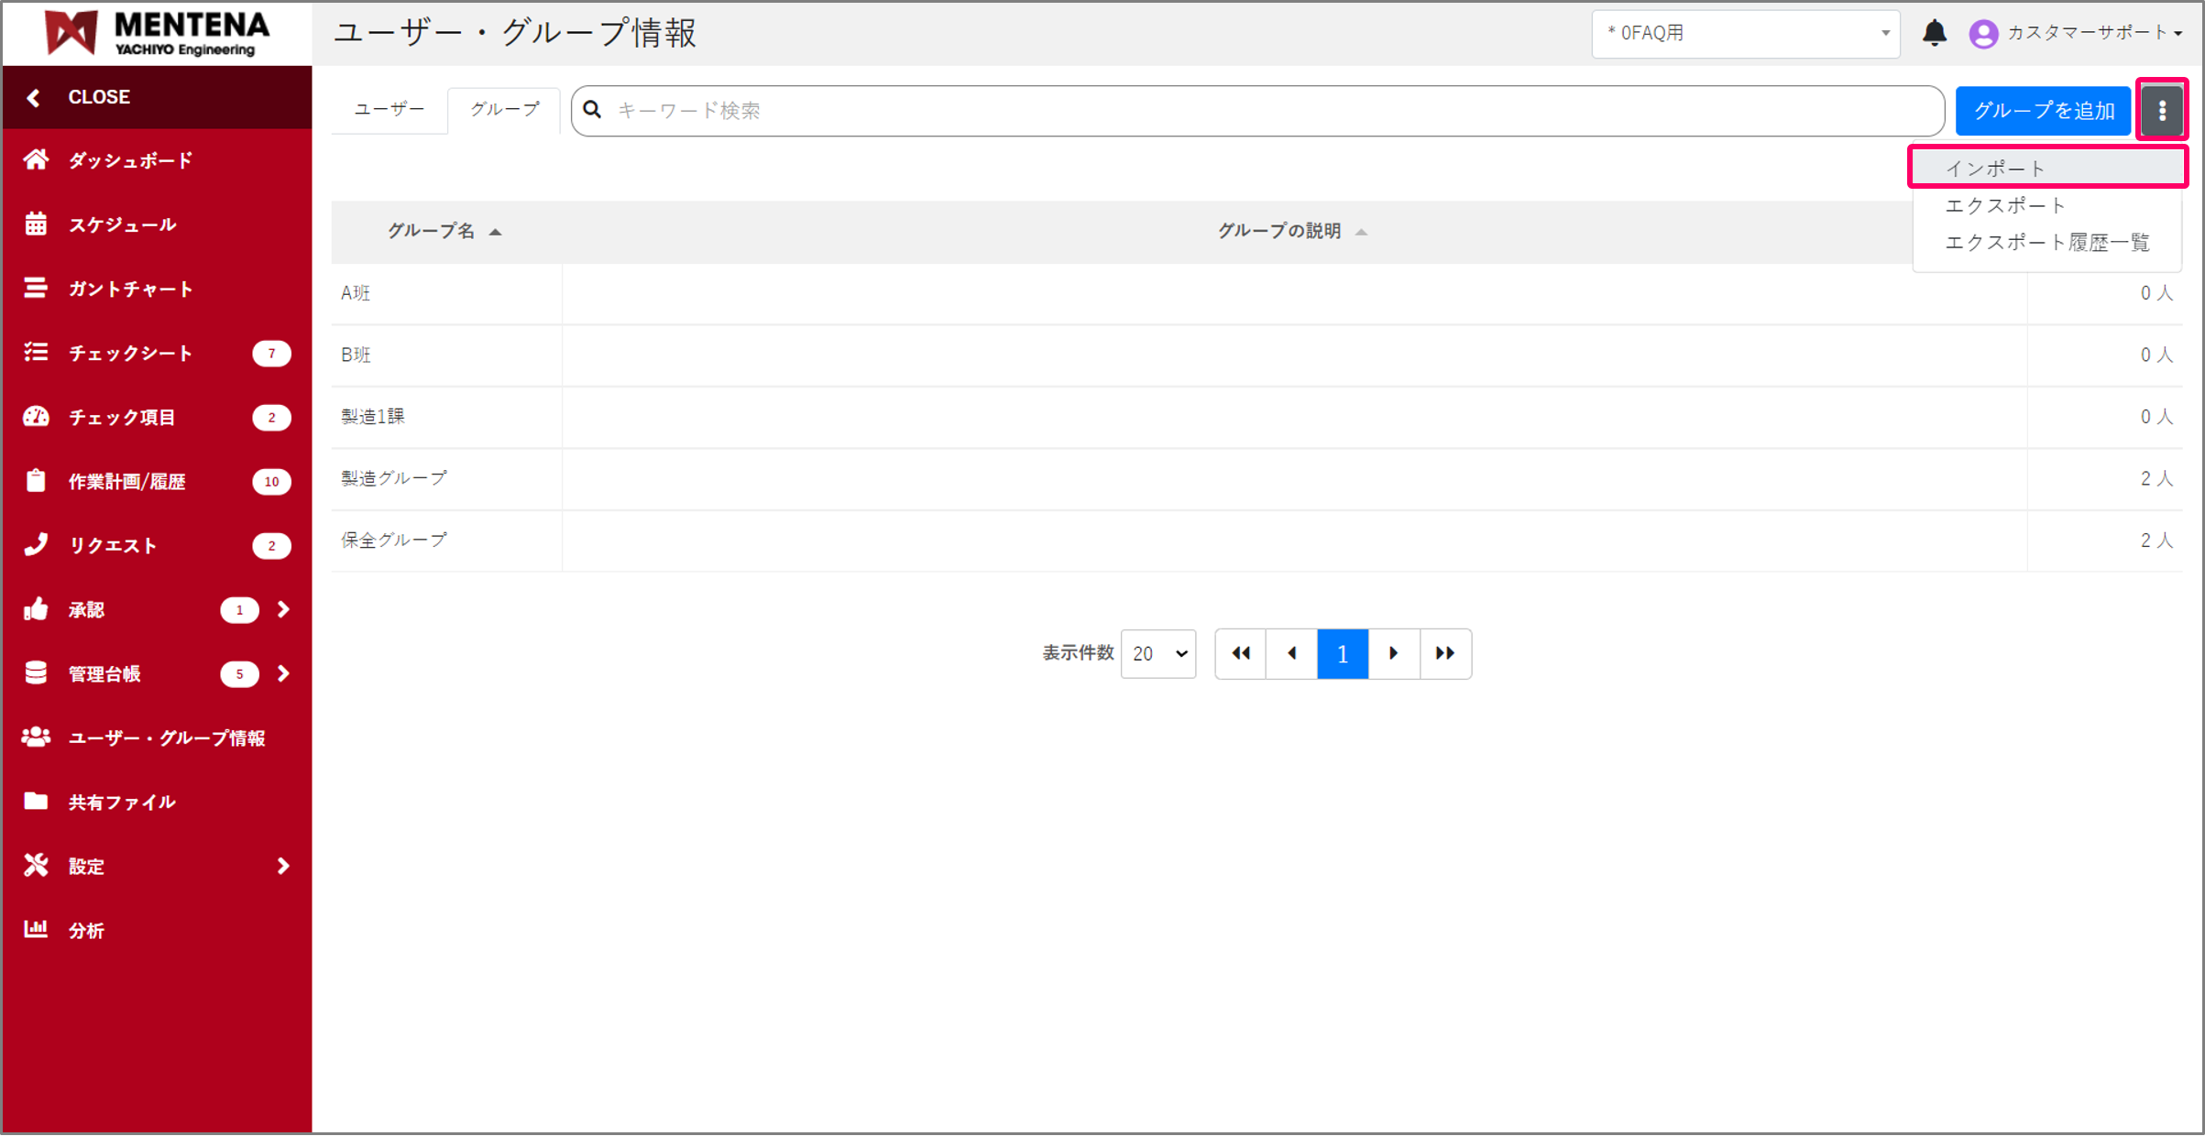Switch to the ユーザー tab
This screenshot has width=2205, height=1136.
tap(389, 108)
